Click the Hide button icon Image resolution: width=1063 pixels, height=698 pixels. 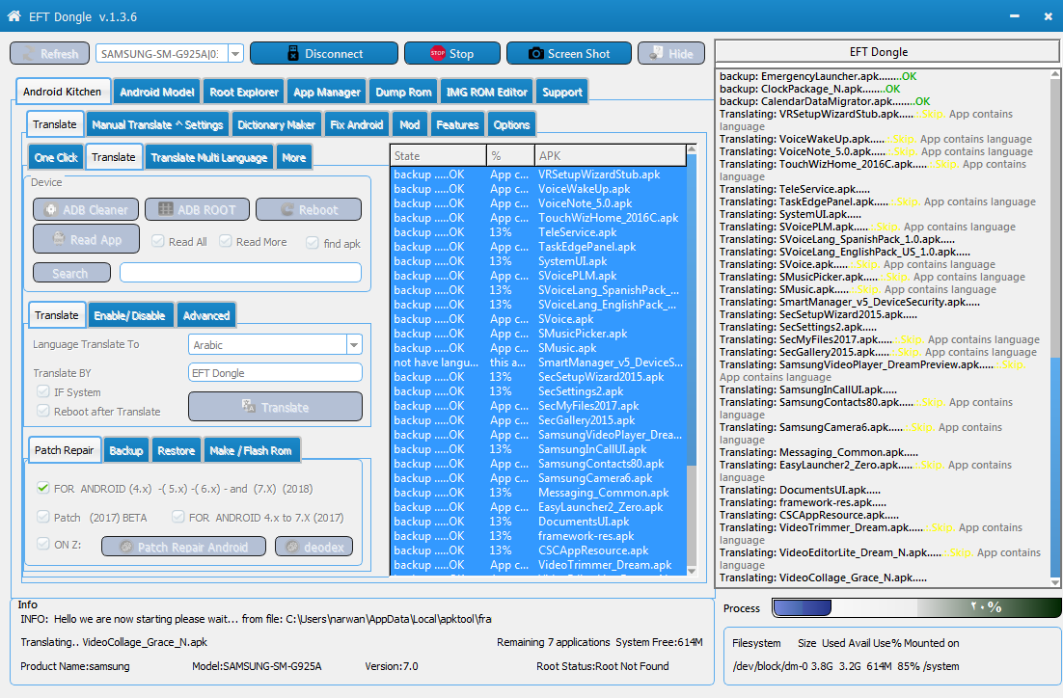[x=656, y=53]
